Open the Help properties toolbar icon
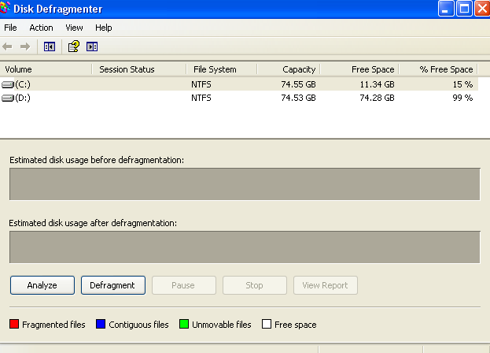490x353 pixels. tap(74, 46)
